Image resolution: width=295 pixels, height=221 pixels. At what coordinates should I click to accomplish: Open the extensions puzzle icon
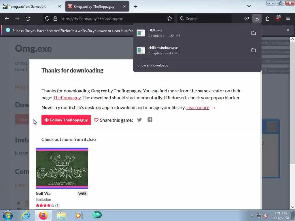tap(267, 19)
